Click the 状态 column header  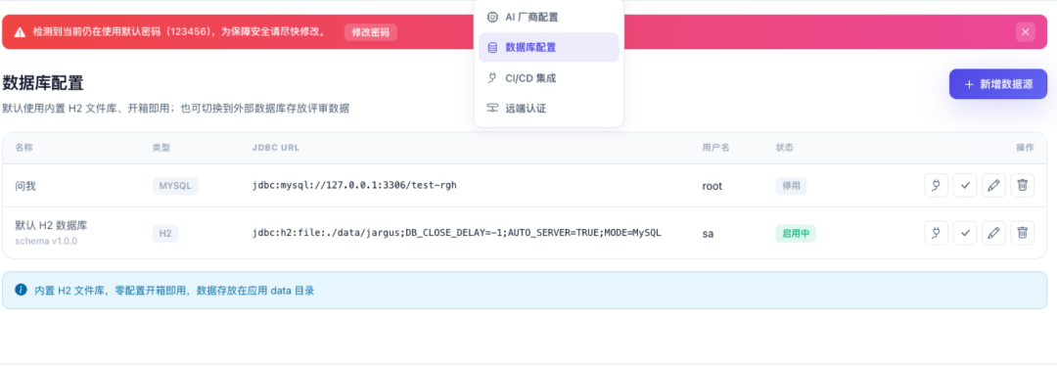pos(784,148)
